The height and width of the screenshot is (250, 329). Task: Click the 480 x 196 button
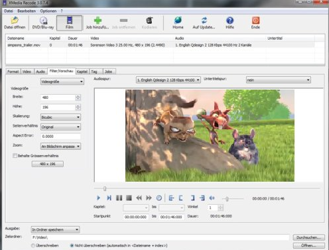tap(48, 164)
